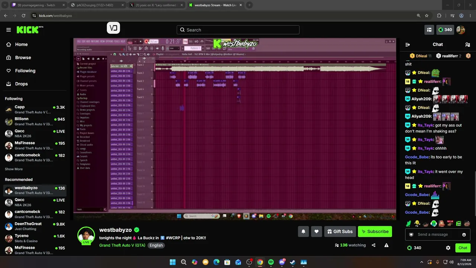Open the 340 Kicks balance button
The width and height of the screenshot is (476, 268).
click(x=445, y=30)
